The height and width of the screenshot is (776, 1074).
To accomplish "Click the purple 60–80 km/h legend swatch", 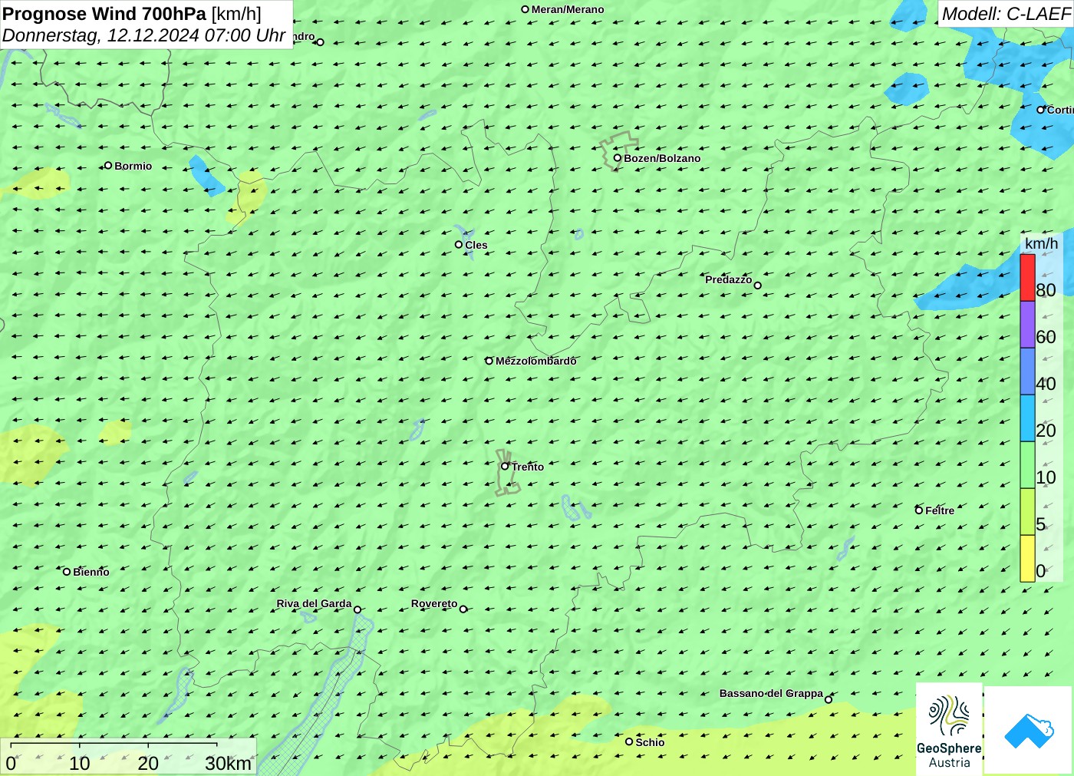I will (x=1028, y=325).
